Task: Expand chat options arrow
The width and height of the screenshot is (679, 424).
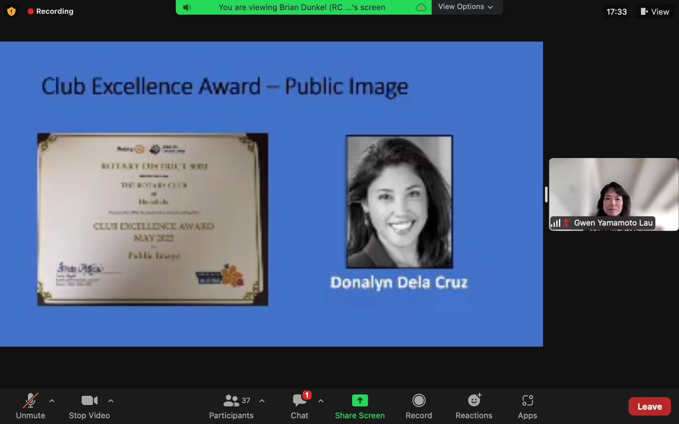Action: (x=321, y=401)
